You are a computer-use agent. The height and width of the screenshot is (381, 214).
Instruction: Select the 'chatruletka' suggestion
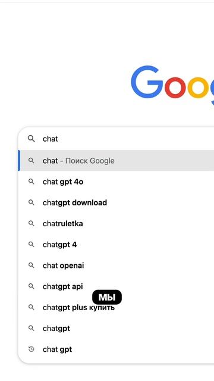point(116,223)
